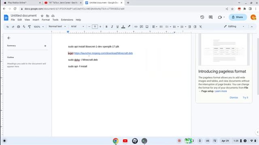The height and width of the screenshot is (145, 259).
Task: Open the View menu
Action: (x=27, y=20)
